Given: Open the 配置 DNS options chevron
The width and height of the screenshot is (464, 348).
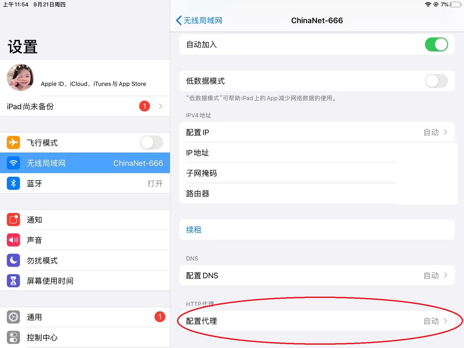Looking at the screenshot, I should tap(446, 275).
